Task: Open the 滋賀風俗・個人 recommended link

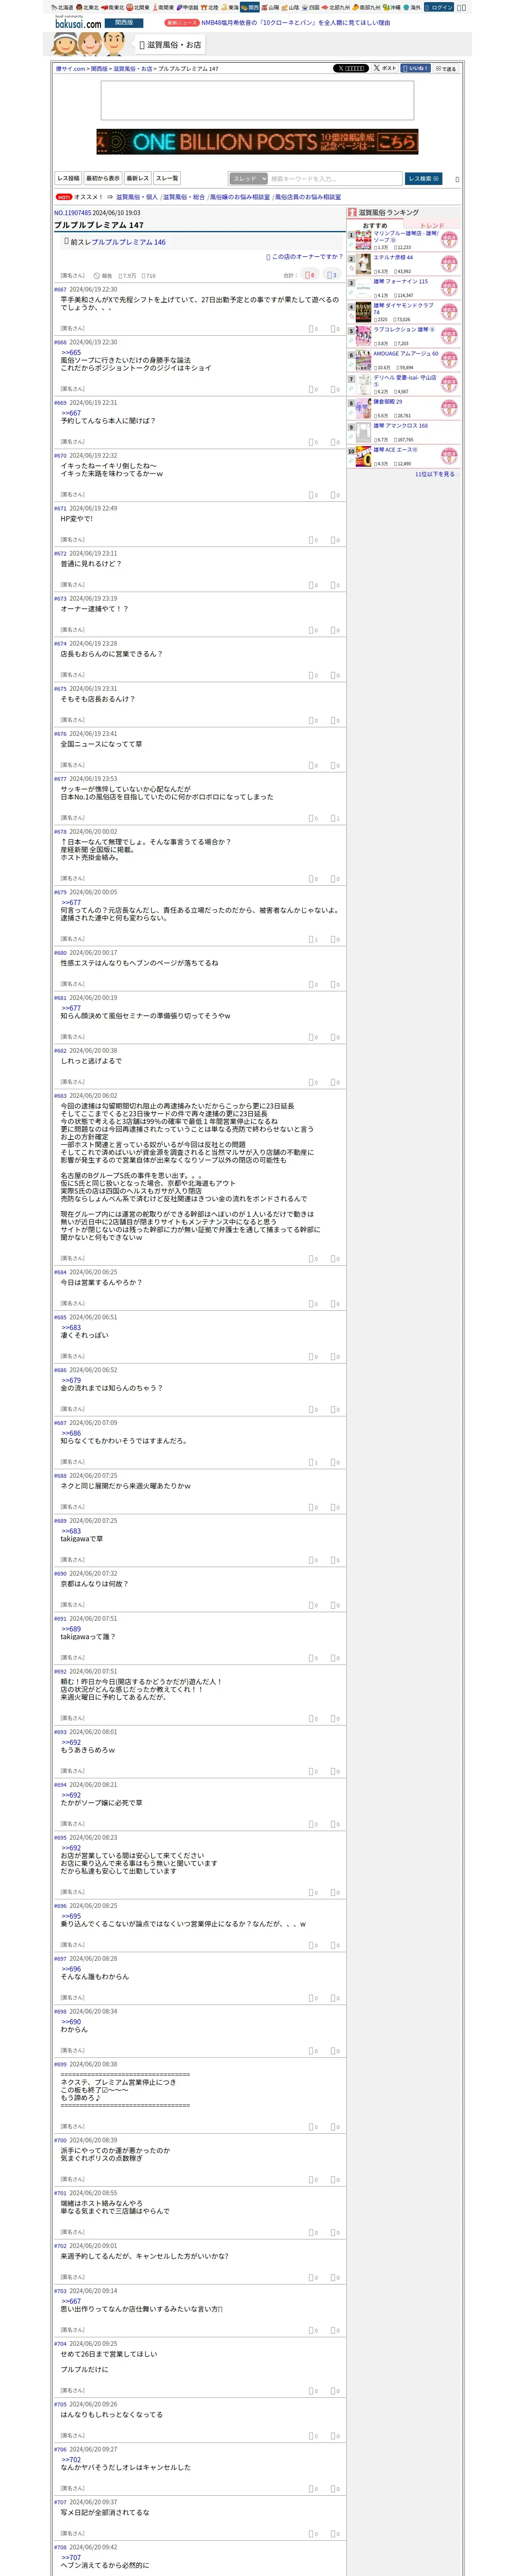Action: coord(136,197)
